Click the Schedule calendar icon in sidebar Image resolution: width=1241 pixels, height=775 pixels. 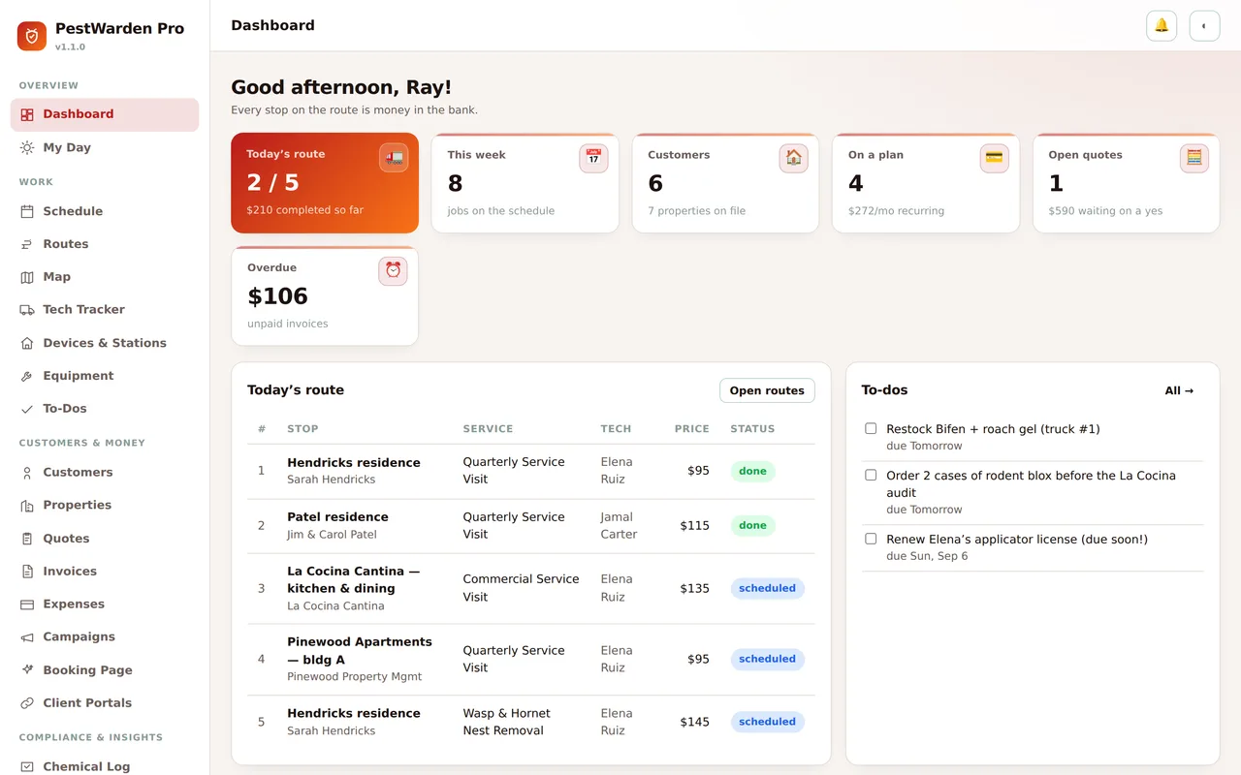click(27, 211)
